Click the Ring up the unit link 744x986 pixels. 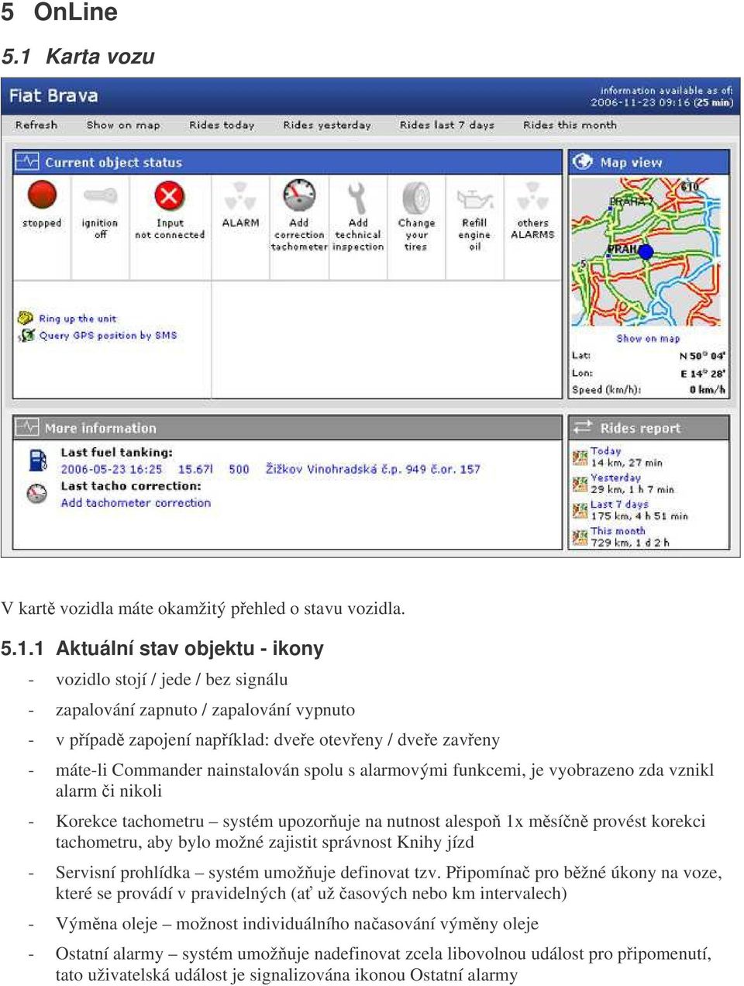point(77,319)
